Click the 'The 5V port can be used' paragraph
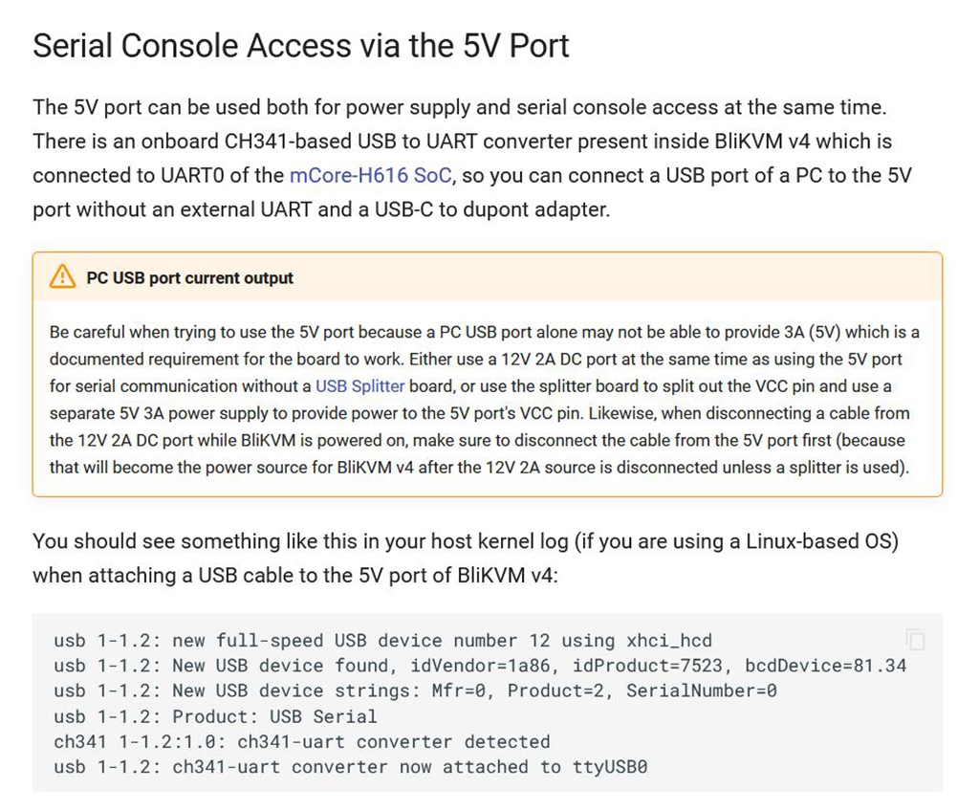Viewport: 979px width, 811px height. click(x=466, y=107)
